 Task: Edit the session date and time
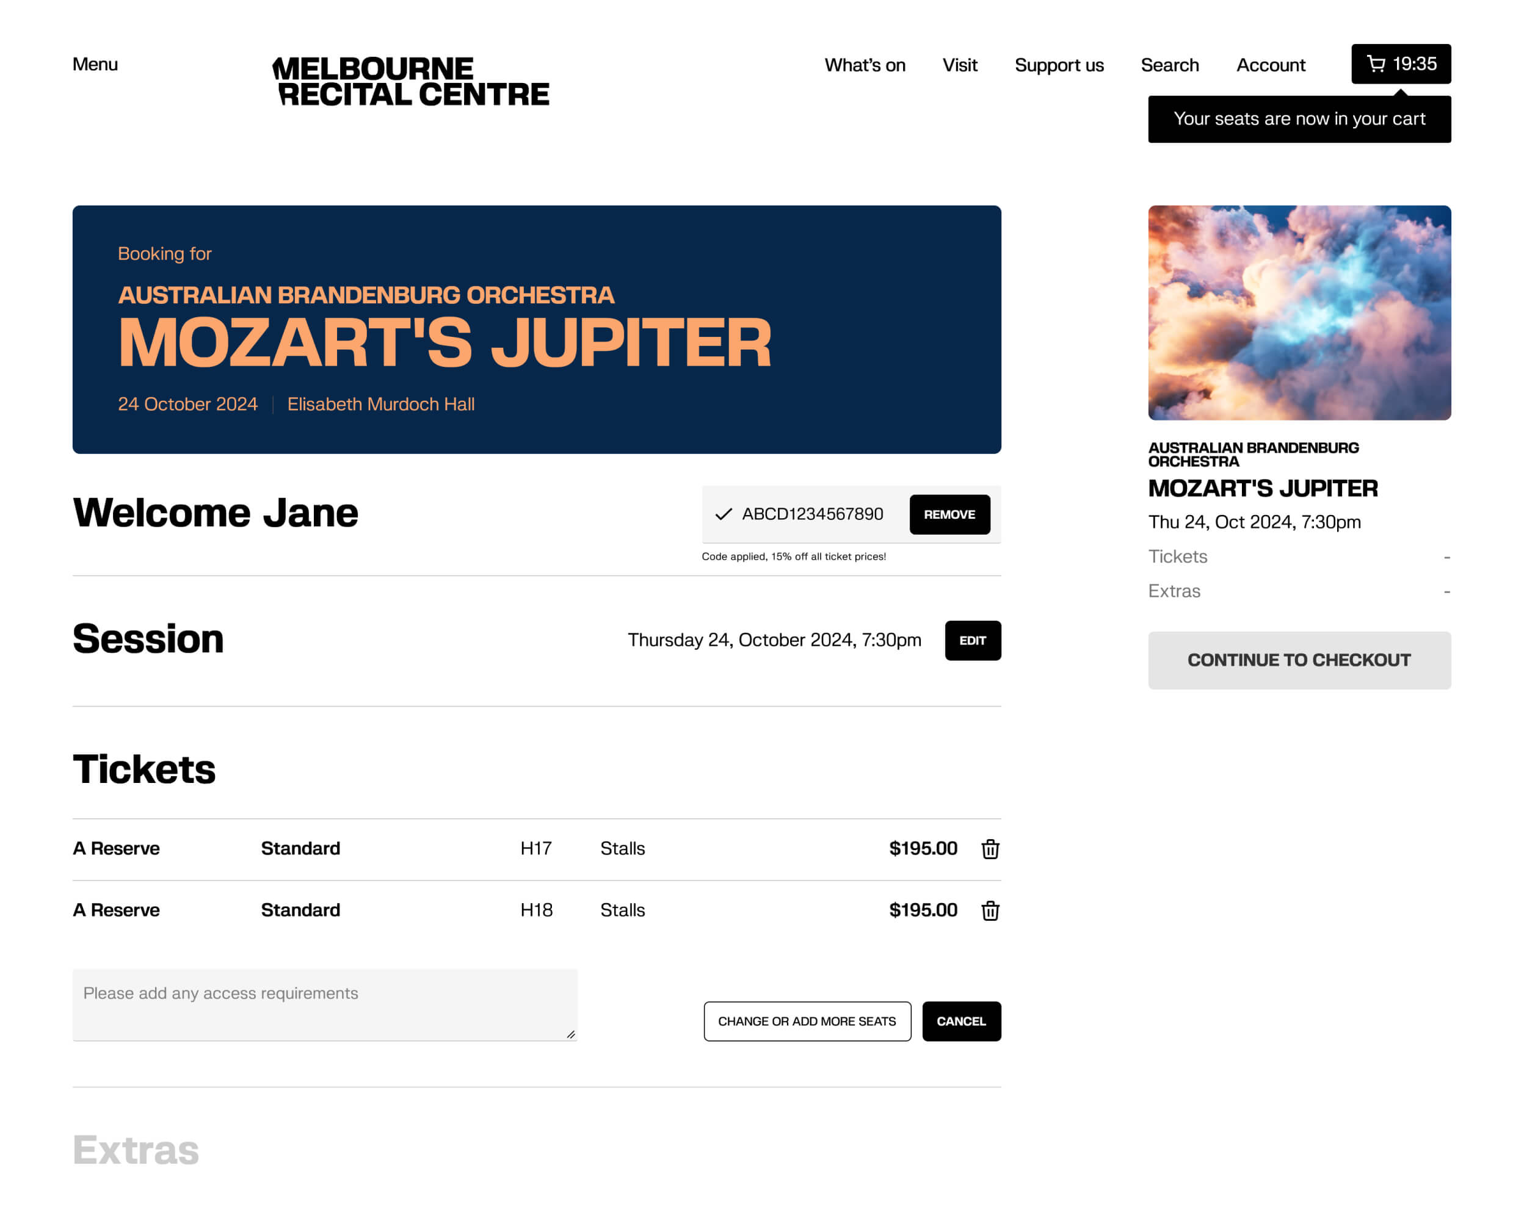click(x=973, y=641)
